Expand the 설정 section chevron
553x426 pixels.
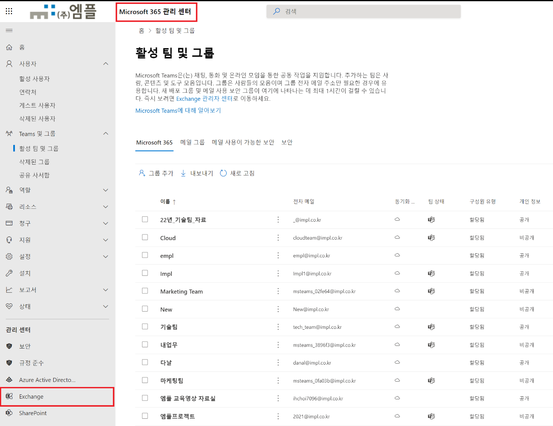(x=106, y=257)
